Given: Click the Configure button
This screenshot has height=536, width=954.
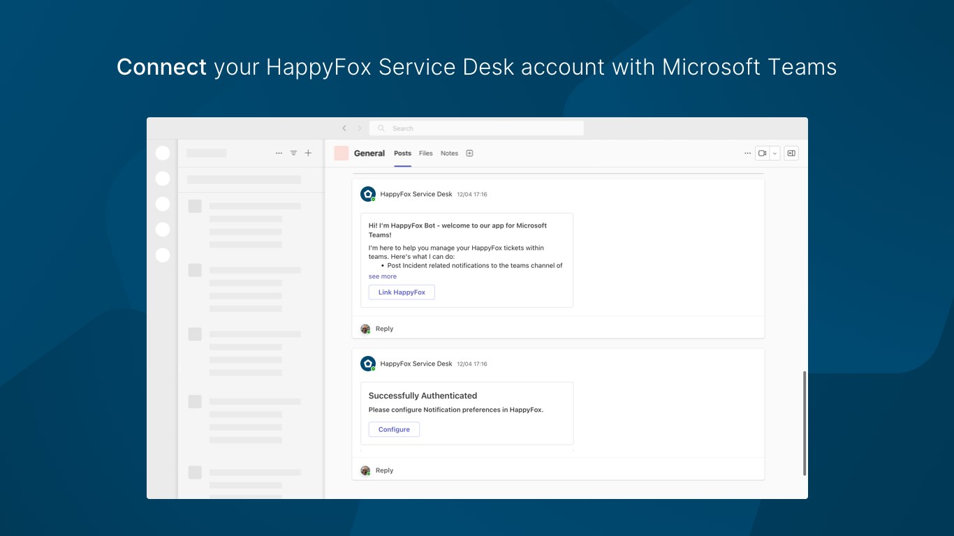Looking at the screenshot, I should [x=394, y=430].
